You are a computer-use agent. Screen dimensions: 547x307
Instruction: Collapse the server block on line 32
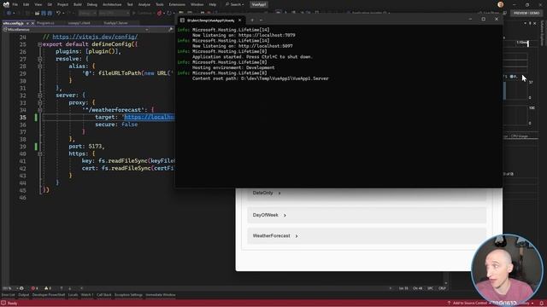click(x=40, y=96)
